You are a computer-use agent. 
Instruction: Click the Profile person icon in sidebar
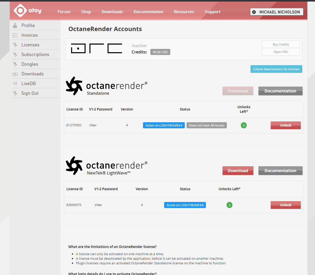(x=15, y=25)
